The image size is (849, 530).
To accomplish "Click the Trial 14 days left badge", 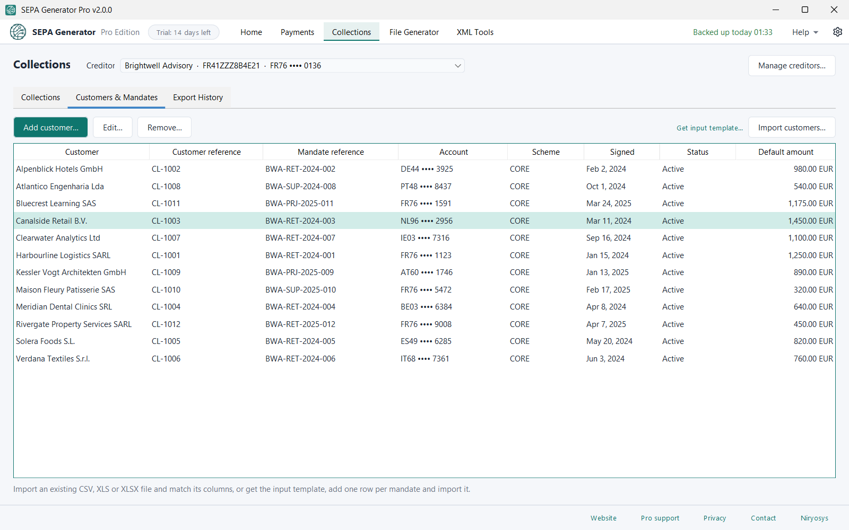I will tap(184, 32).
